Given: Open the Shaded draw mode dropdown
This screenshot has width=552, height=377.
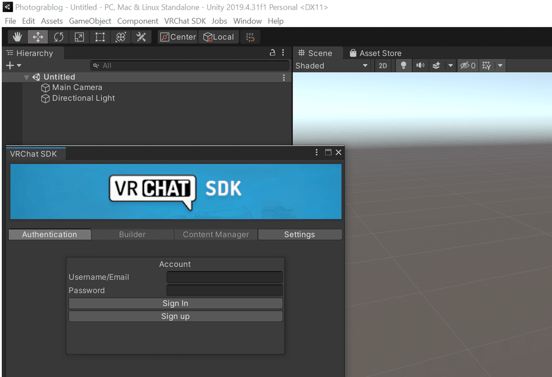Looking at the screenshot, I should (332, 66).
